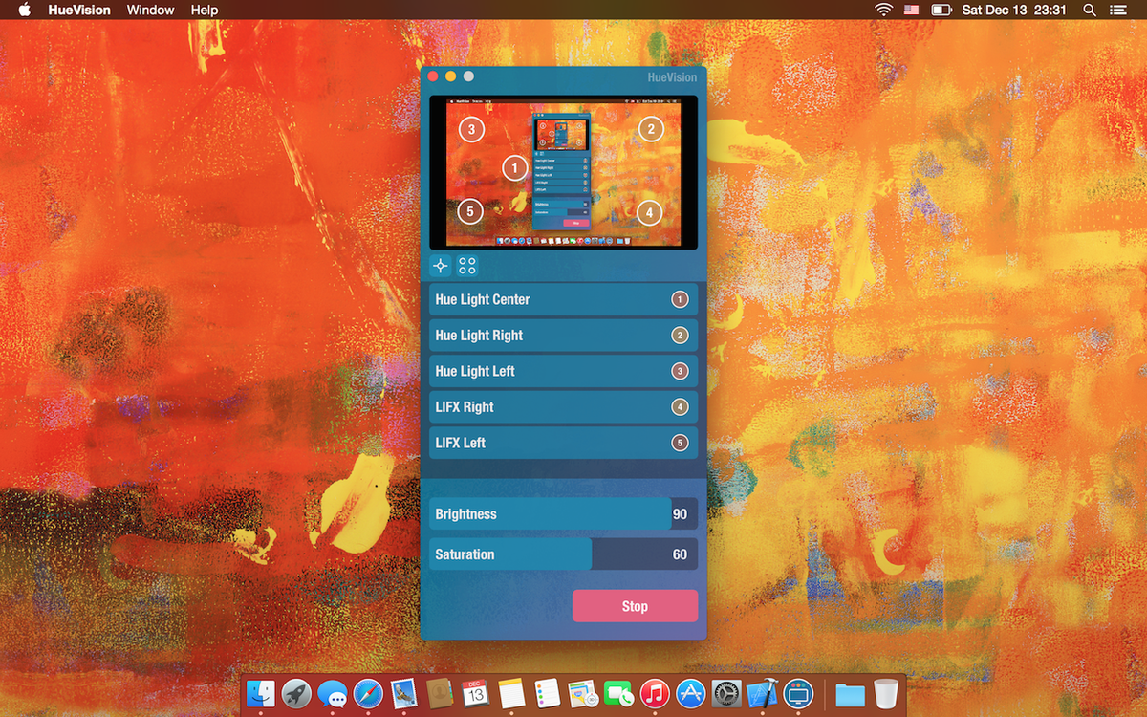Image resolution: width=1147 pixels, height=717 pixels.
Task: Open Notes from the Dock
Action: click(x=511, y=693)
